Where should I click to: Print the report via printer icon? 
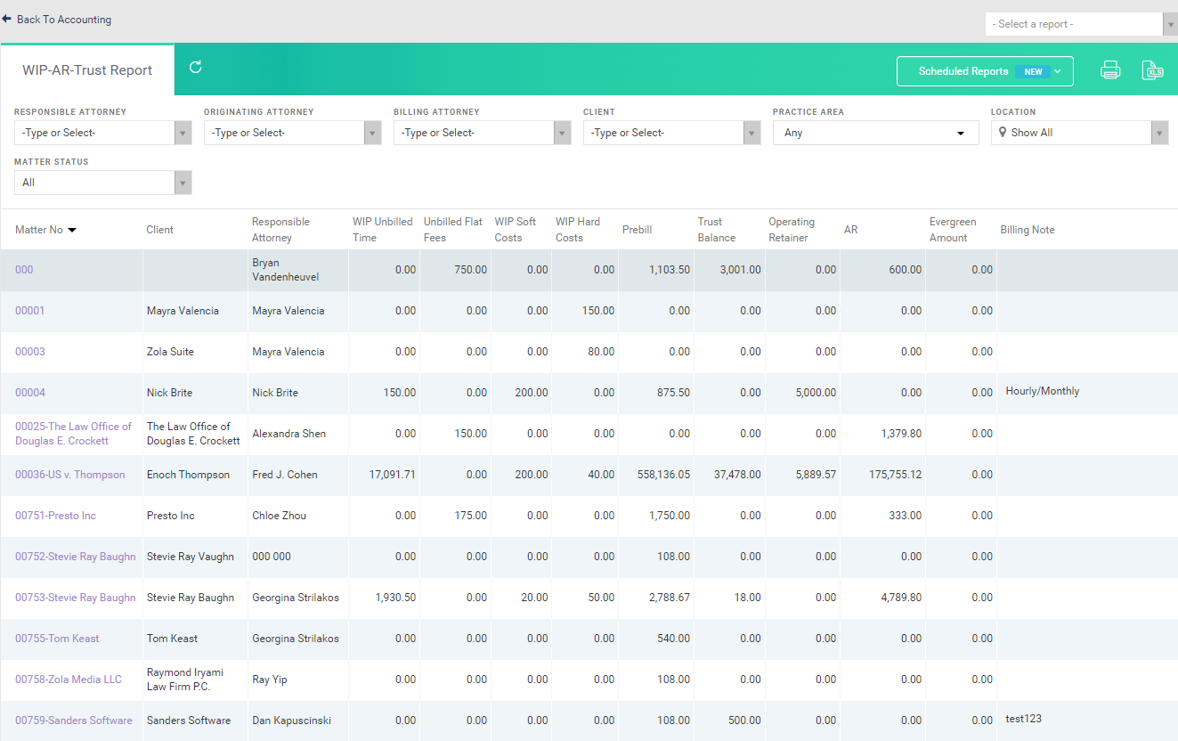(1110, 70)
